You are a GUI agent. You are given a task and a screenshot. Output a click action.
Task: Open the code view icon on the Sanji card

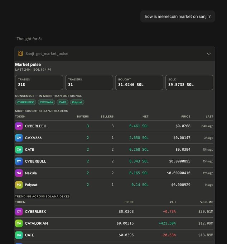point(209,54)
